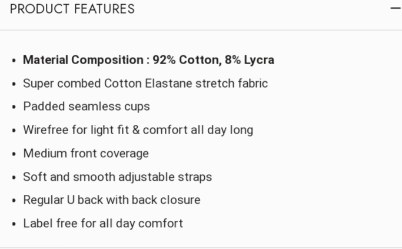Image resolution: width=402 pixels, height=249 pixels.
Task: Click the Regular U back feature text
Action: 112,200
